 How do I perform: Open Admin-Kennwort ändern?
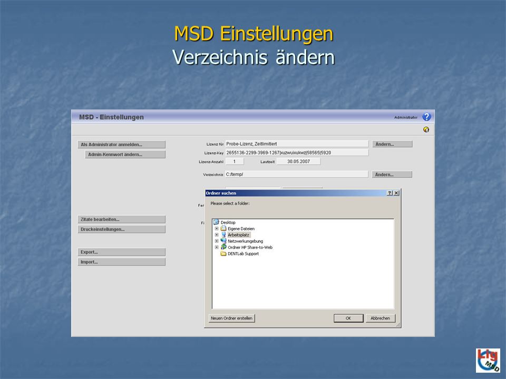[x=125, y=154]
